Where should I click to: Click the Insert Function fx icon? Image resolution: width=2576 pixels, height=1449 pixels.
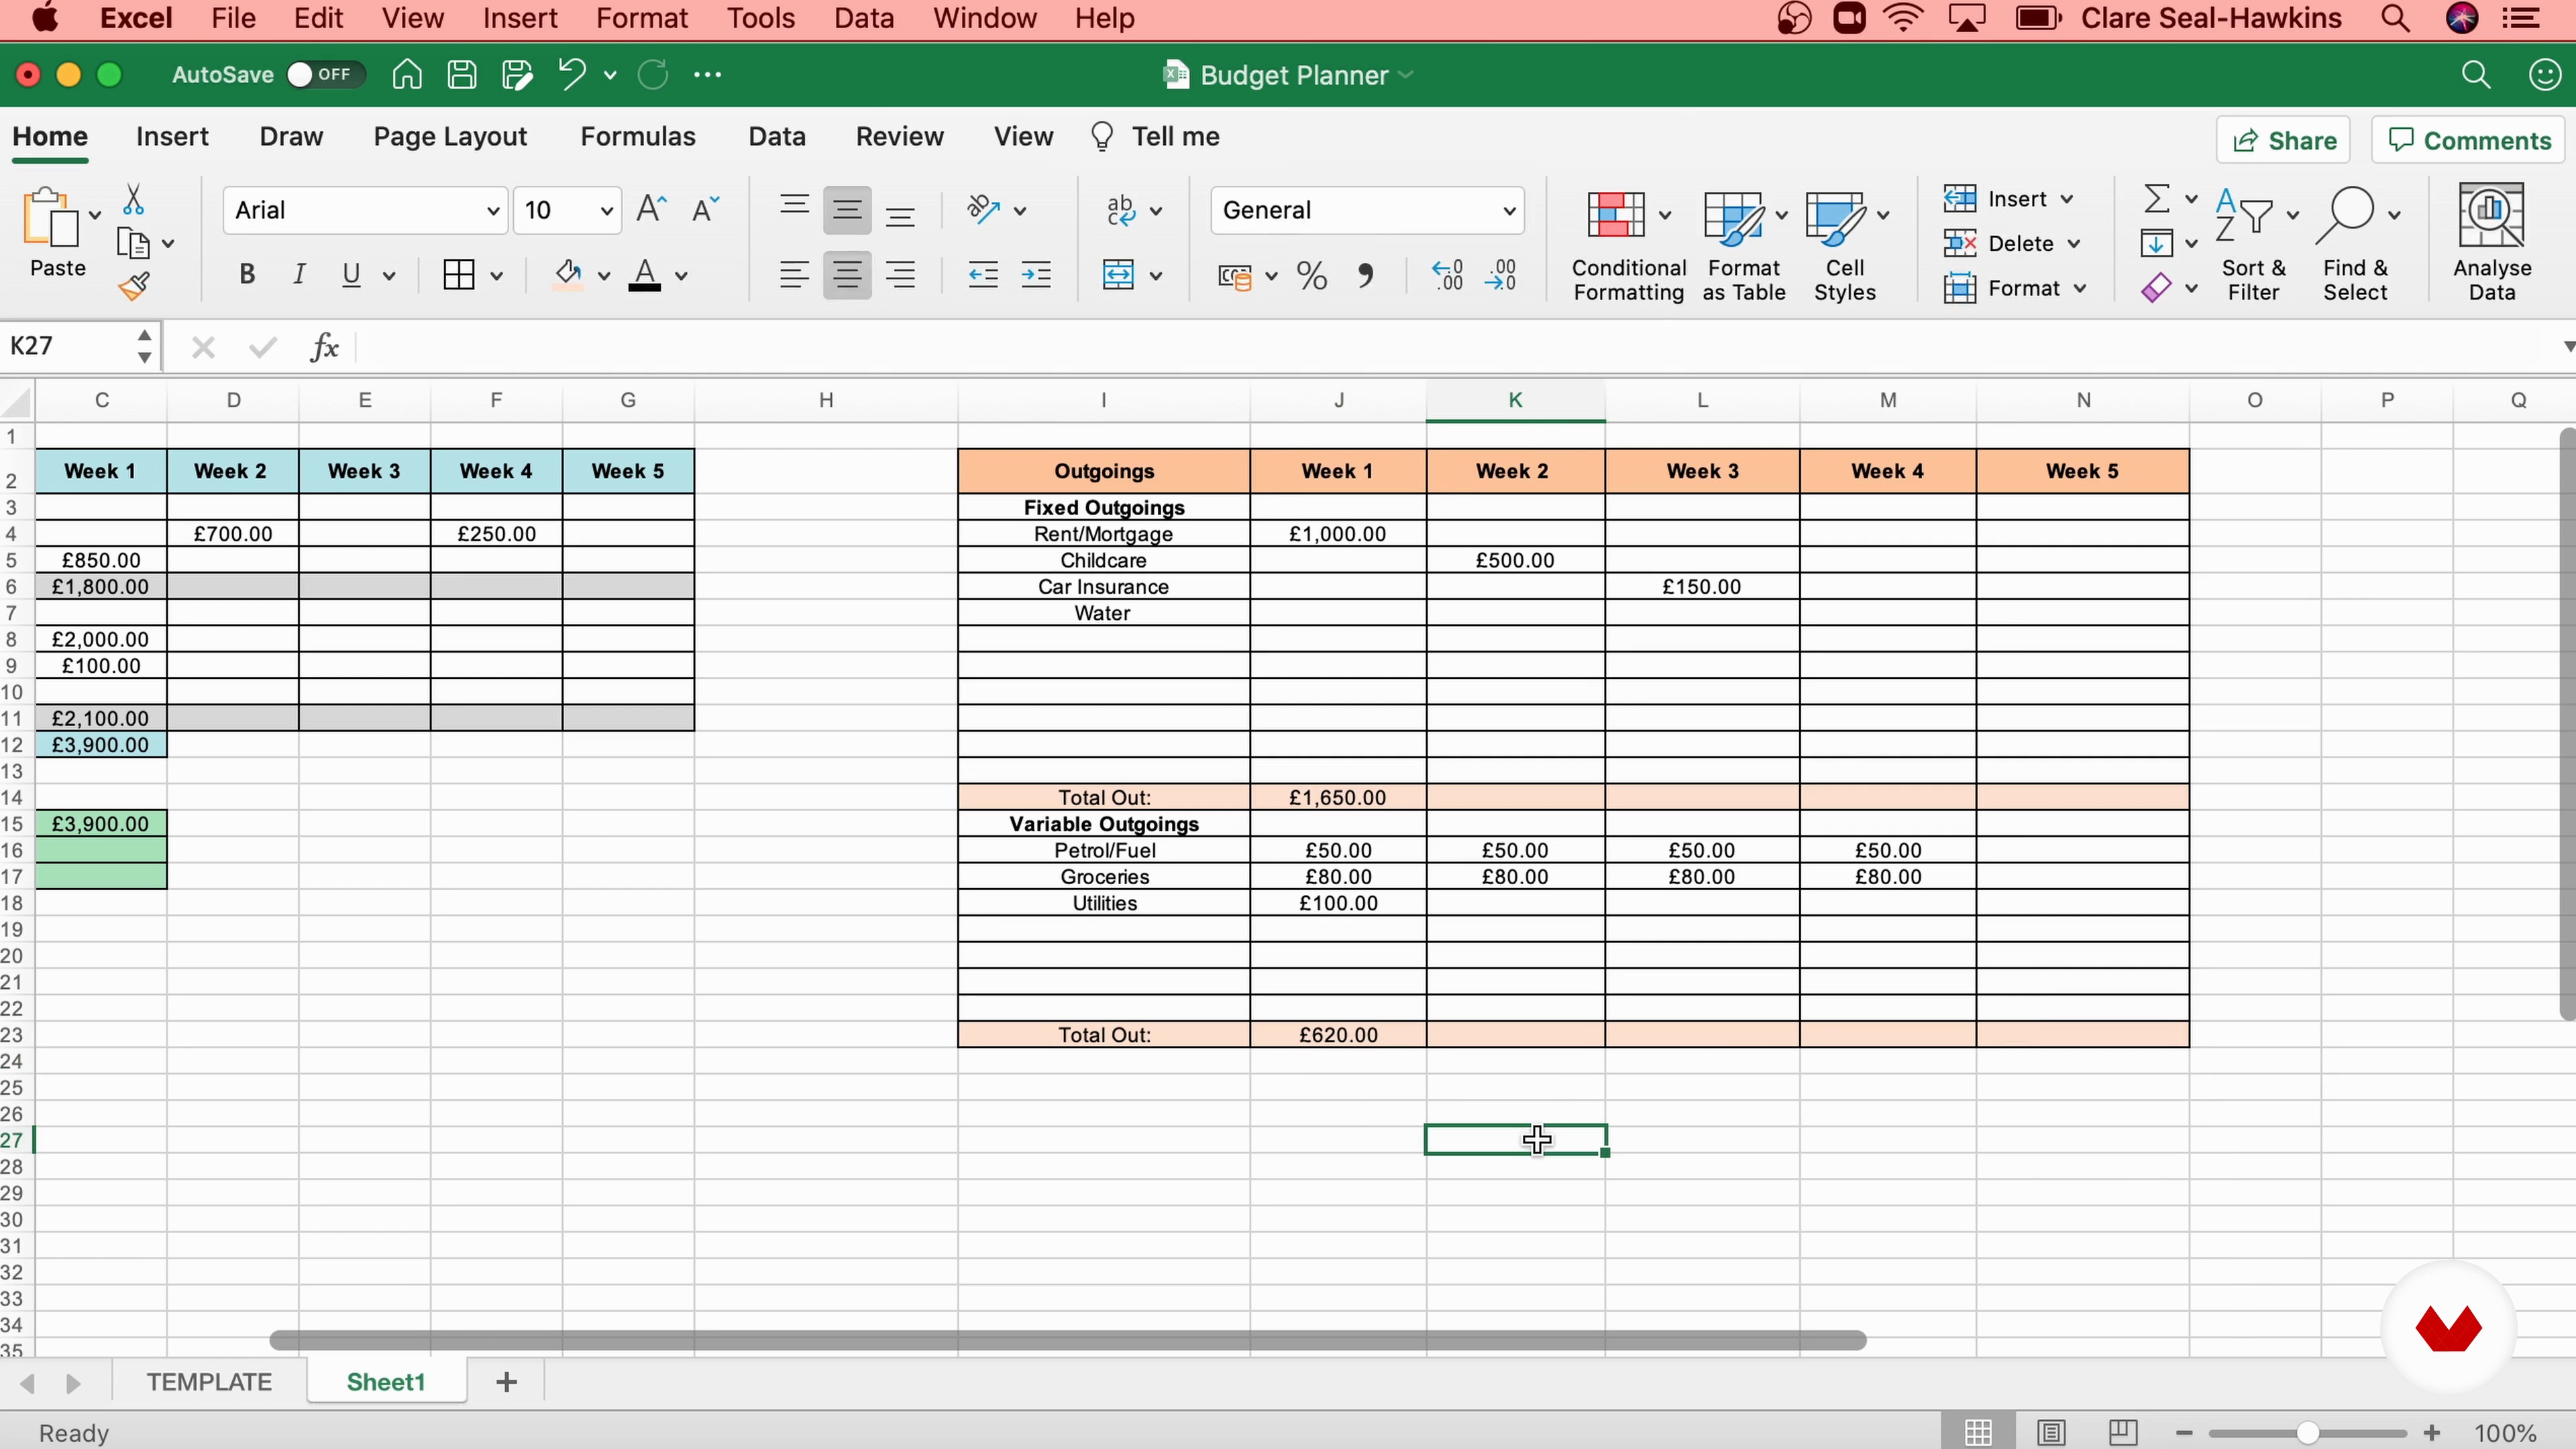click(x=325, y=347)
